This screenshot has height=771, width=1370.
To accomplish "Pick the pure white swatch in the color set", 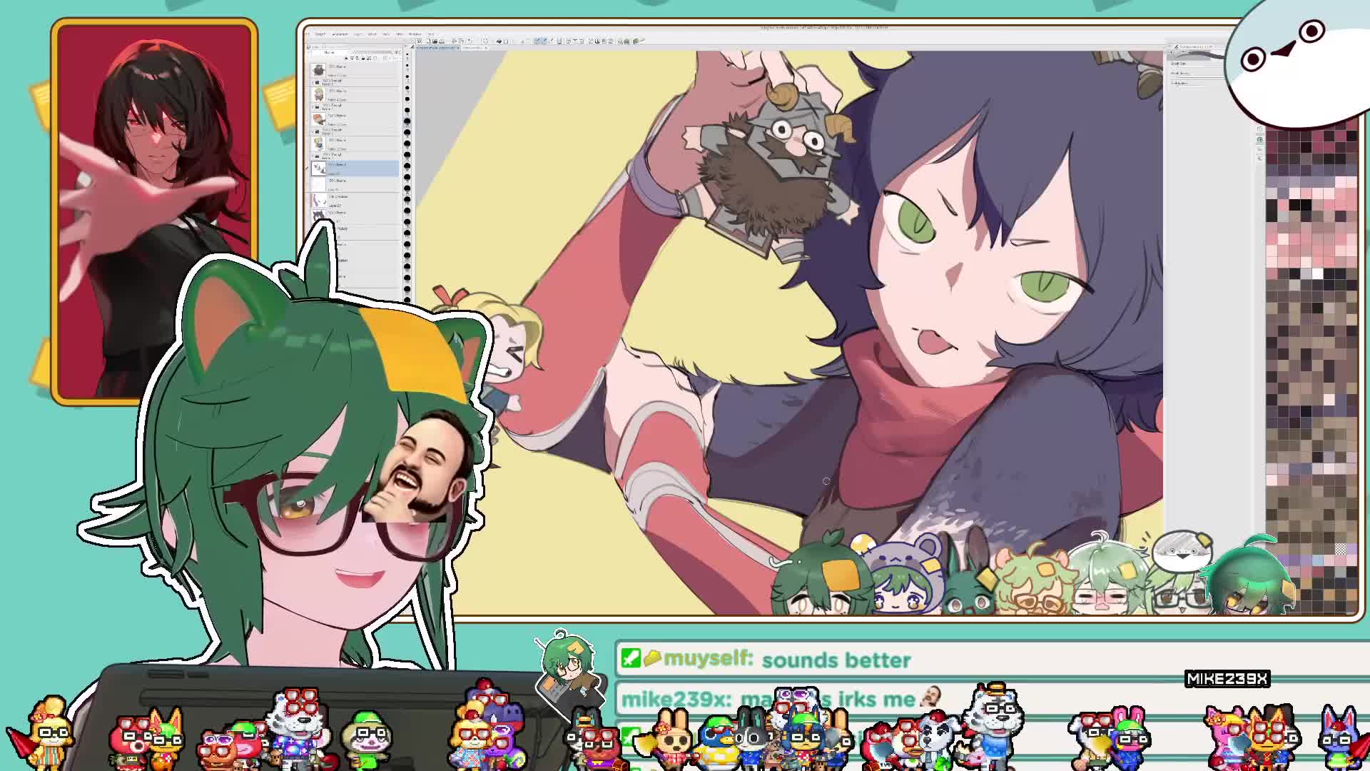I will (x=1318, y=273).
